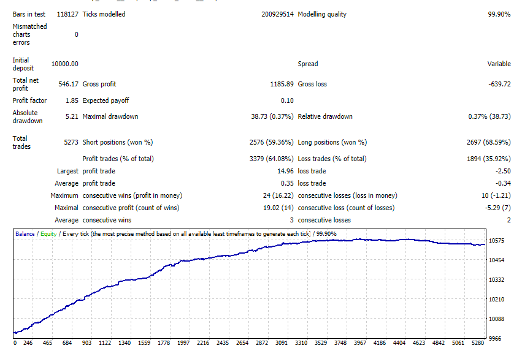The image size is (522, 348).
Task: Select the Bars in test value 118127
Action: coord(67,14)
